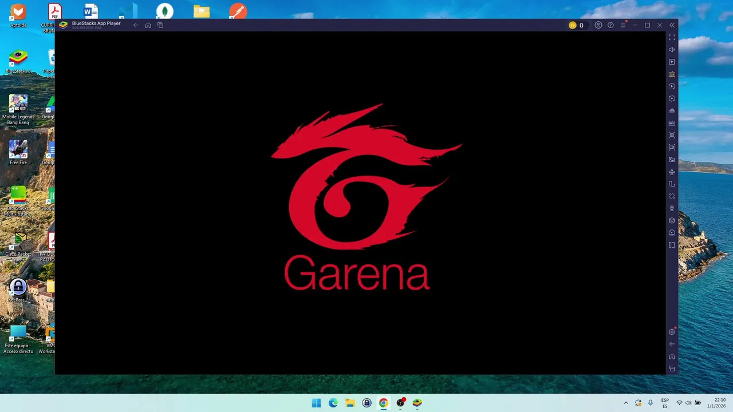Screen dimensions: 733x412
Task: Collapse the sidebar with the double chevron
Action: [672, 25]
